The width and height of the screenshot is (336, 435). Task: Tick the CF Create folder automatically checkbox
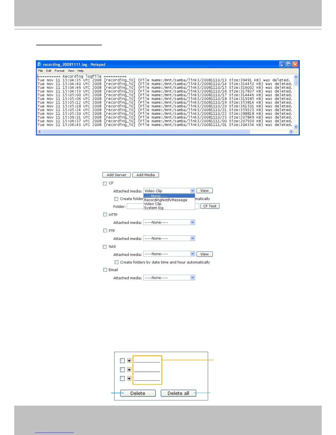116,199
